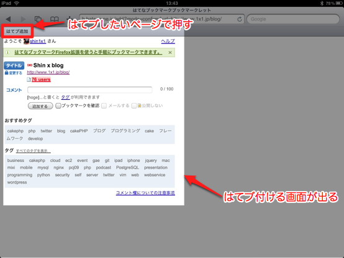344x258 pixels.
Task: Open the ヘルプ help link
Action: pos(168,41)
